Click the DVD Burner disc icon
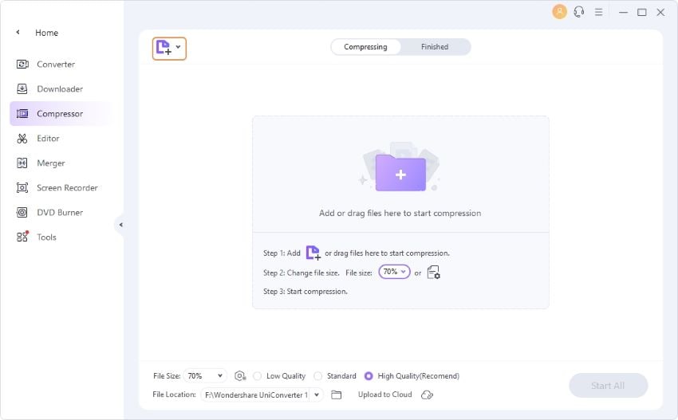This screenshot has height=420, width=678. tap(22, 212)
